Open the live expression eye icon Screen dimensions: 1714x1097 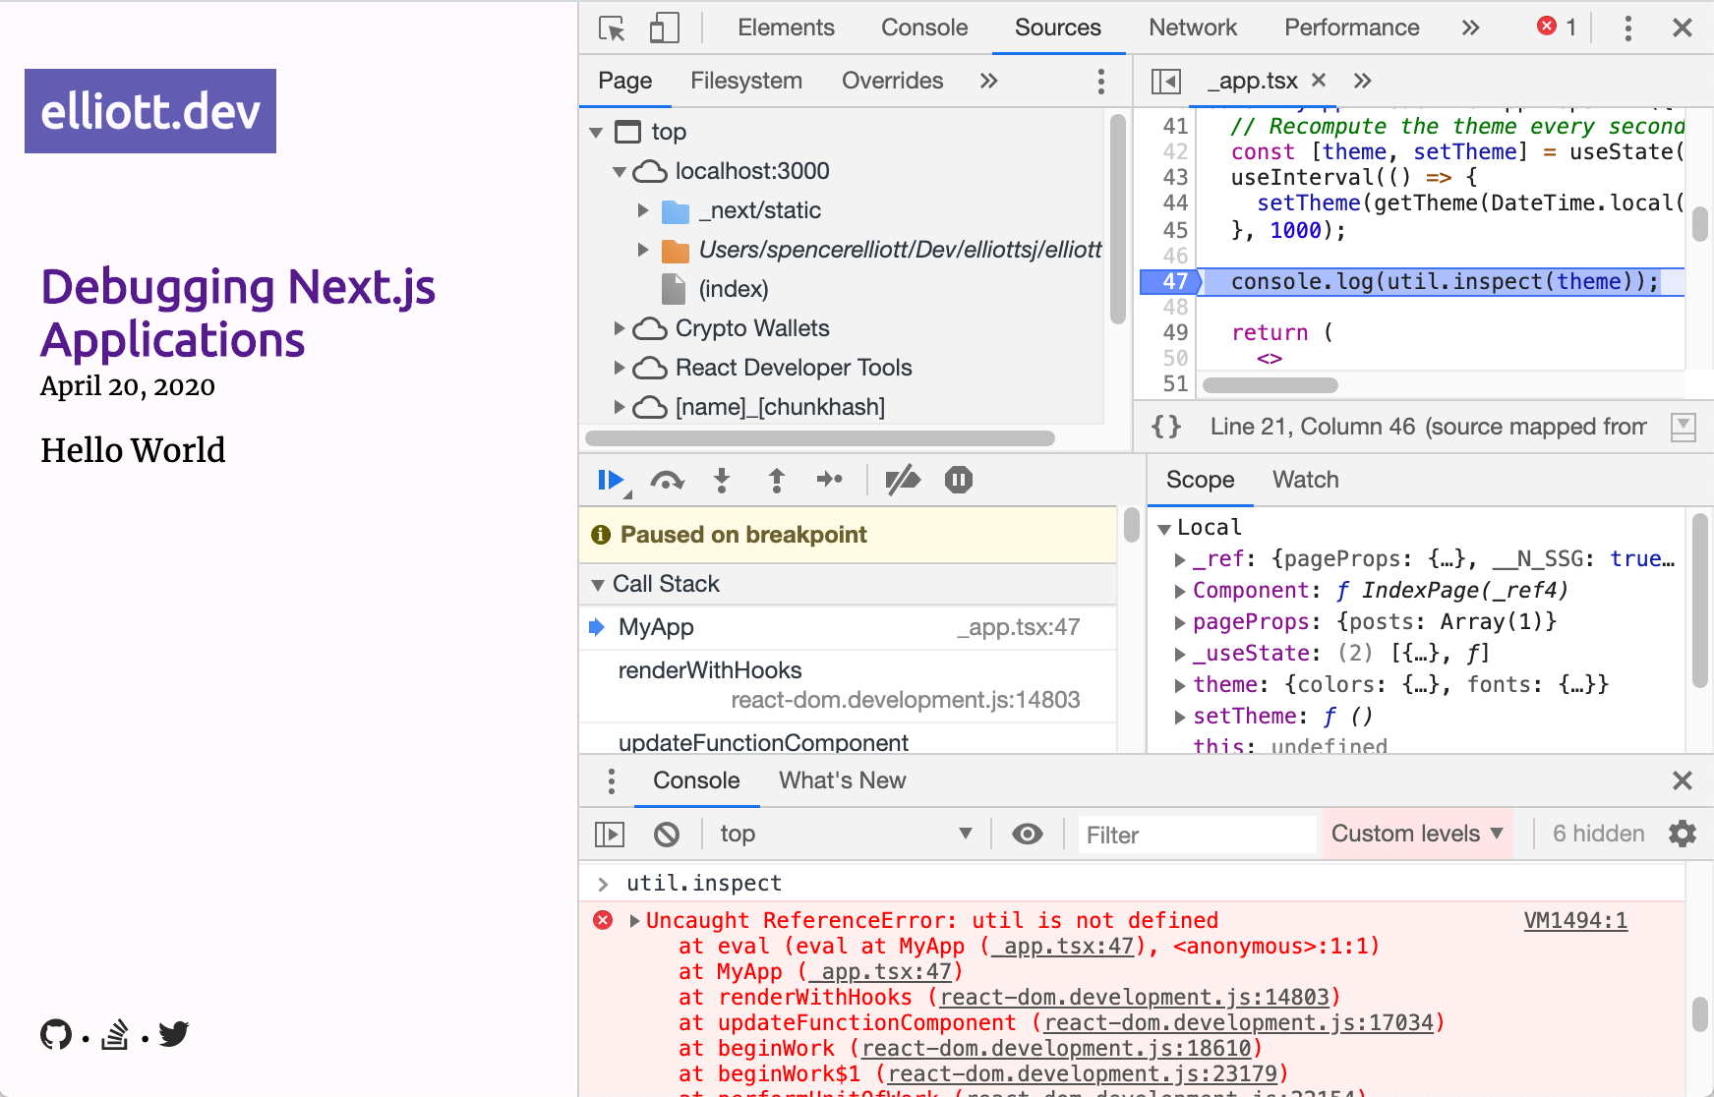[x=1027, y=834]
